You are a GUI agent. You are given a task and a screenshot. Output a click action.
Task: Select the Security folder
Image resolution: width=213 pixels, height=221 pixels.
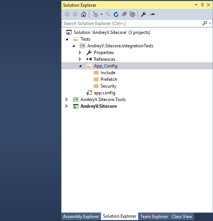[109, 86]
